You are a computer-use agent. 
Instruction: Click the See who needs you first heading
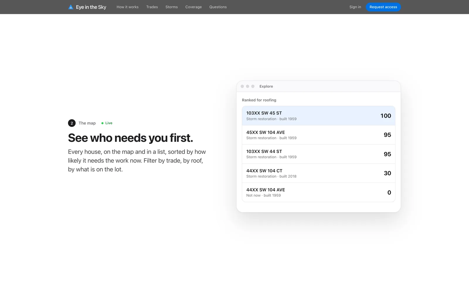coord(130,138)
